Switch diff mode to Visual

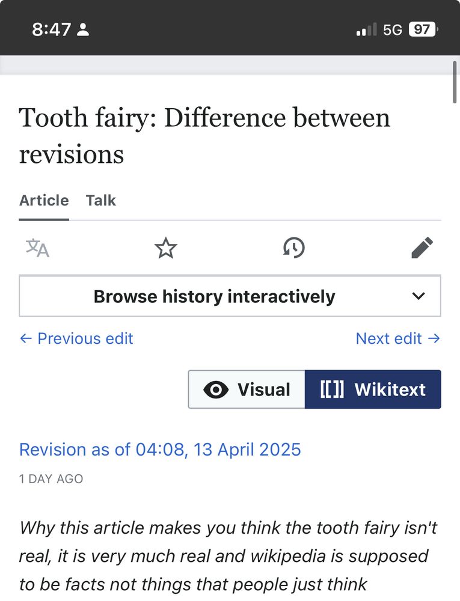(x=247, y=389)
